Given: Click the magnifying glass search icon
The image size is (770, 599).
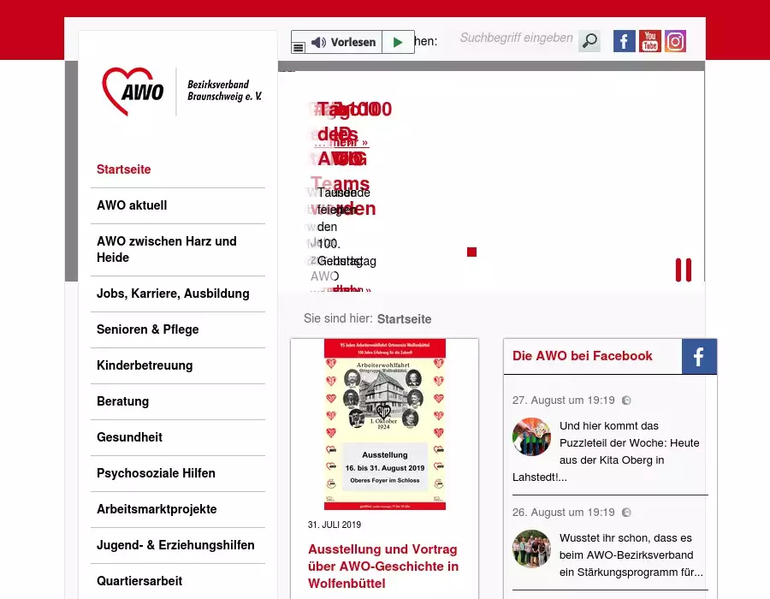Looking at the screenshot, I should coord(589,41).
